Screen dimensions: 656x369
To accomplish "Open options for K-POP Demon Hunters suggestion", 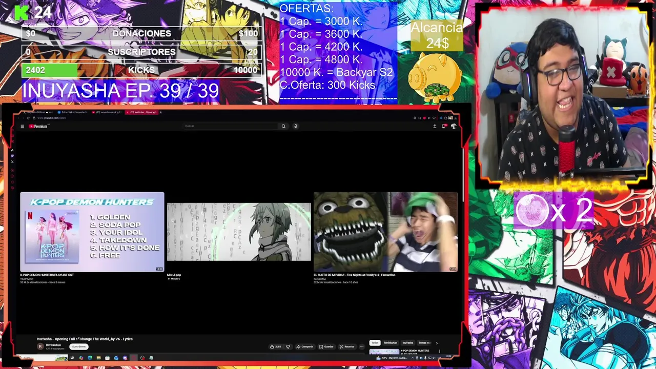I will [439, 351].
